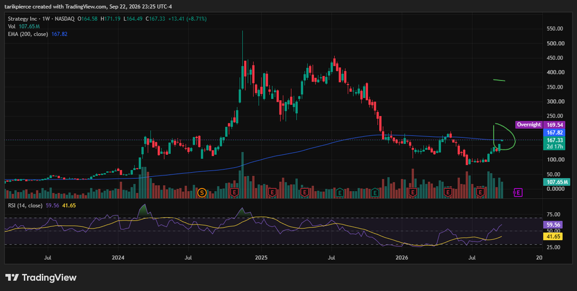Click the 350.00 price axis label
Viewport: 577px width, 291px height.
pos(555,87)
